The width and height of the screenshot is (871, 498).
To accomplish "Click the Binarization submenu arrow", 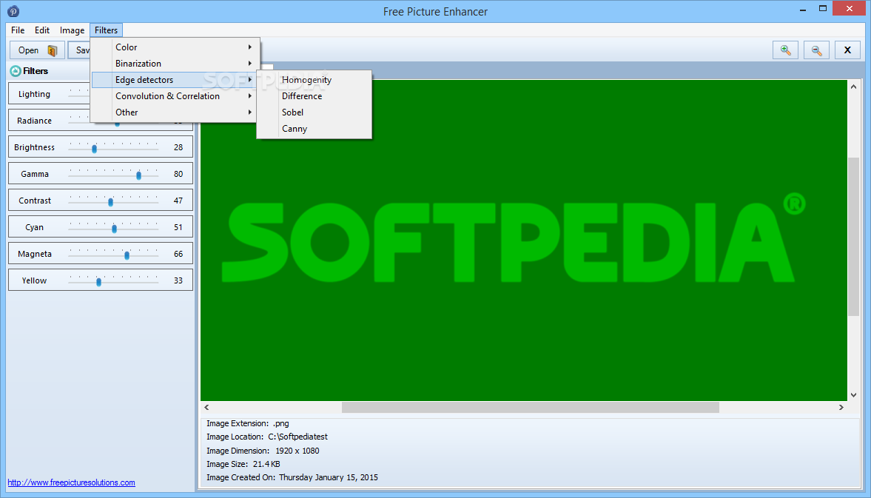I will (x=250, y=64).
